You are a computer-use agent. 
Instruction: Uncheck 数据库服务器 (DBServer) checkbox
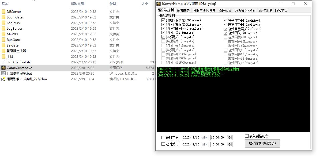pos(163,20)
